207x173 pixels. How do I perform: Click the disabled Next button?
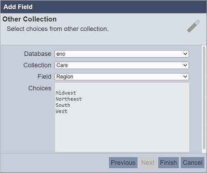148,162
